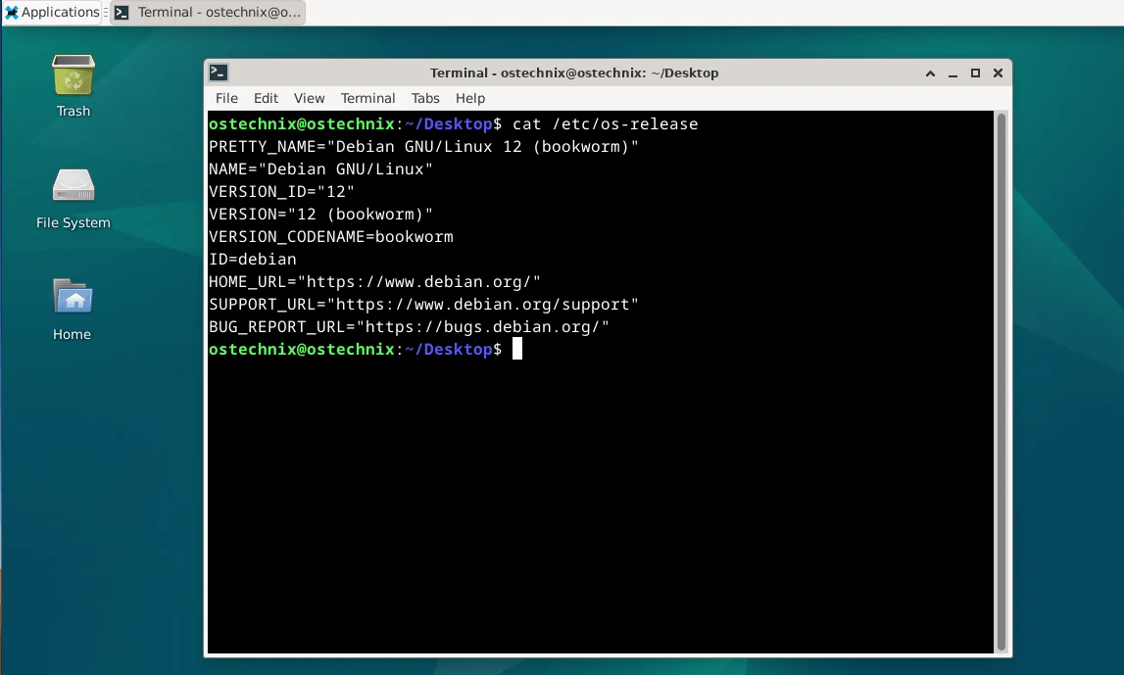Click the File System label on desktop
Image resolution: width=1124 pixels, height=675 pixels.
[73, 222]
